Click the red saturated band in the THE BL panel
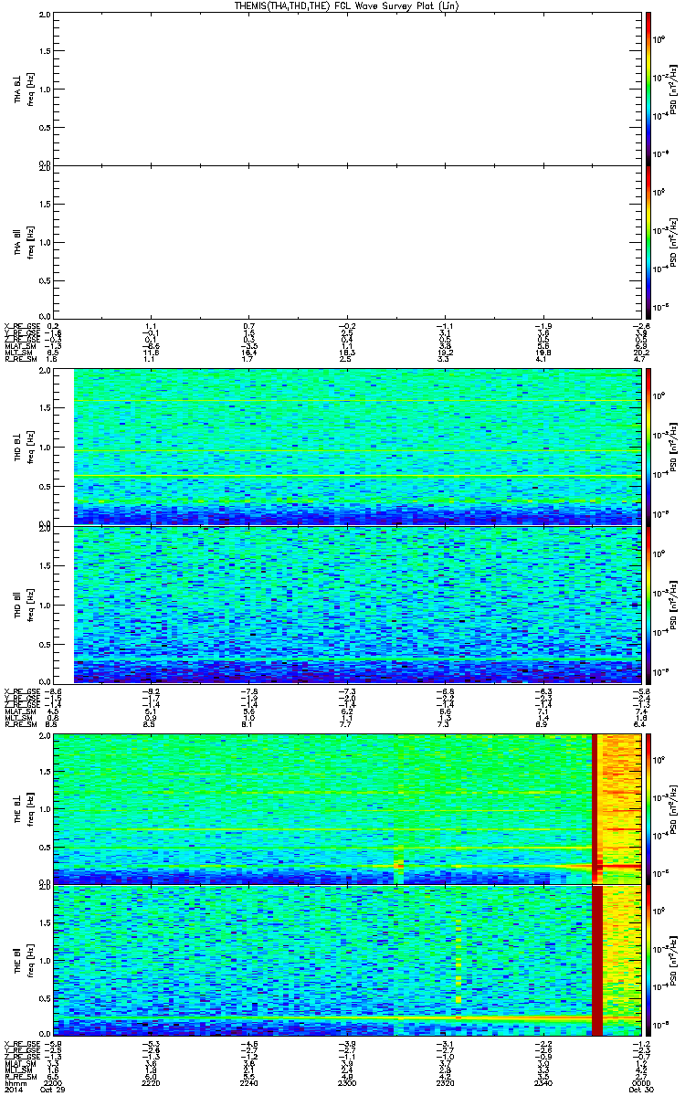 [595, 808]
